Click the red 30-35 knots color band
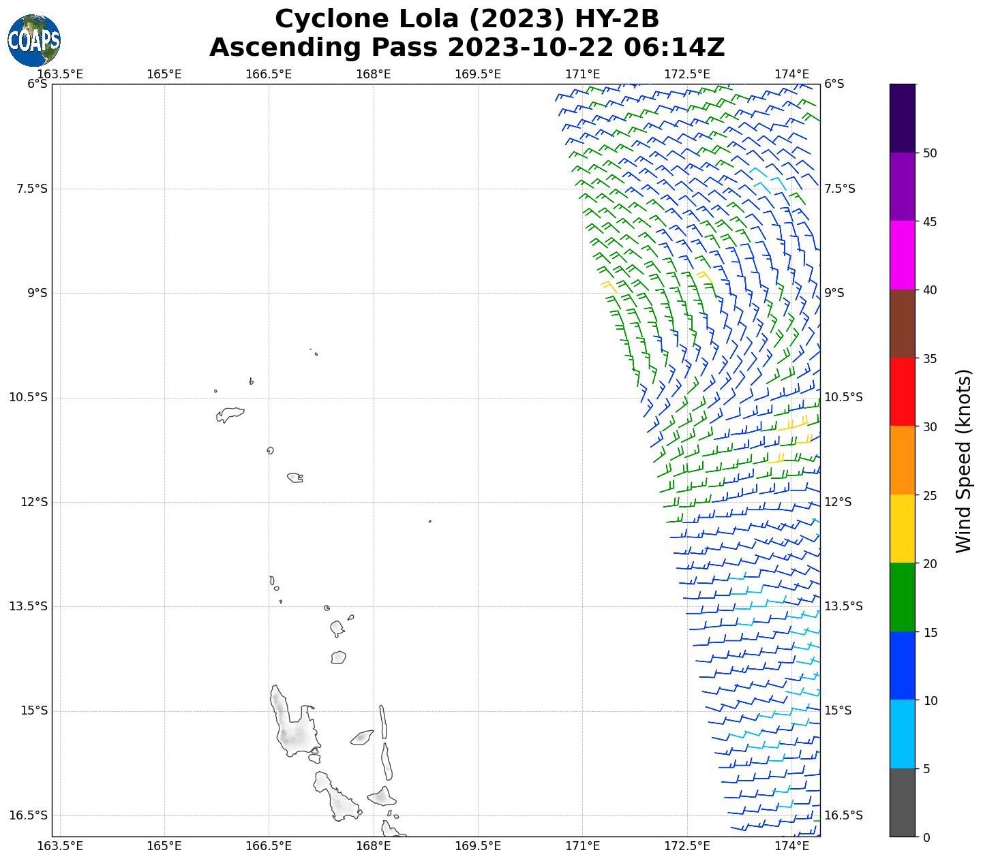This screenshot has width=983, height=861. [x=903, y=392]
